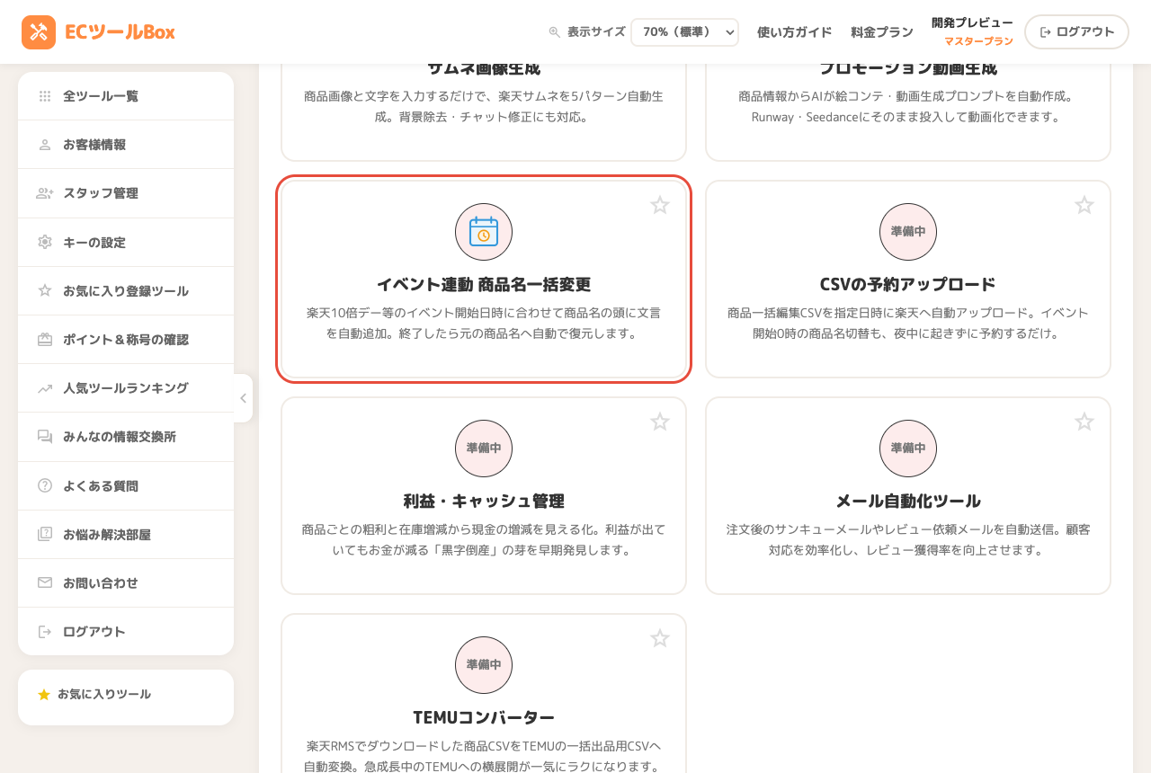Click the gift icon next to ポイント＆称号の確認
1151x773 pixels.
[x=45, y=340]
